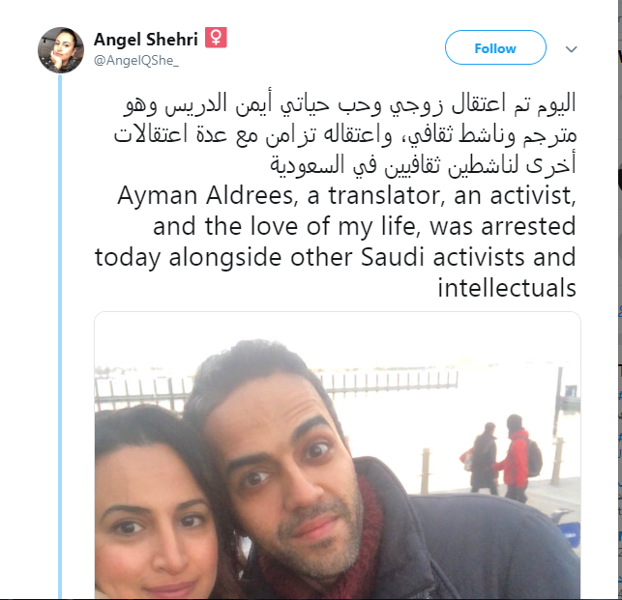Follow Angel Shehri's account
This screenshot has width=622, height=600.
coord(495,47)
